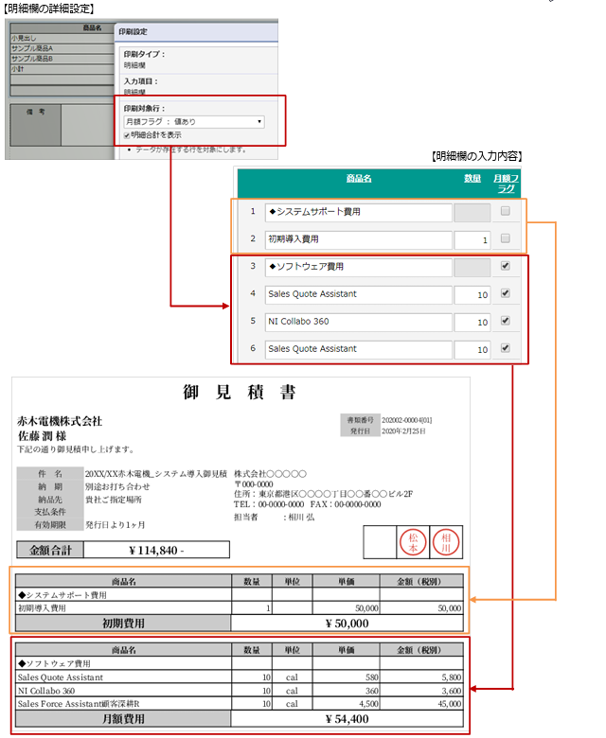
Task: Click the ◆システムサポート費用 product name field
Action: point(358,212)
